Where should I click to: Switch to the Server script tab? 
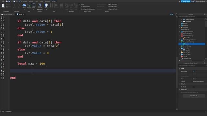click(x=20, y=14)
